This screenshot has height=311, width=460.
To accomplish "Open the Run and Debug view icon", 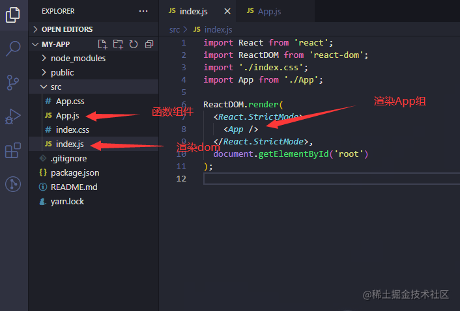I will click(x=13, y=116).
